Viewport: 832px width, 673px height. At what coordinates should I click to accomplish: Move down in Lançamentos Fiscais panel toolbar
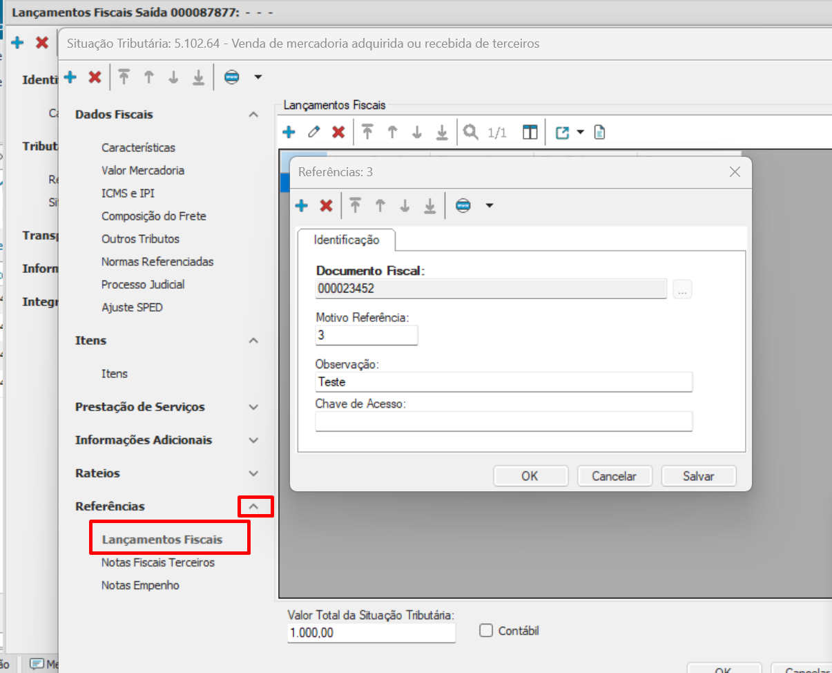pyautogui.click(x=417, y=132)
